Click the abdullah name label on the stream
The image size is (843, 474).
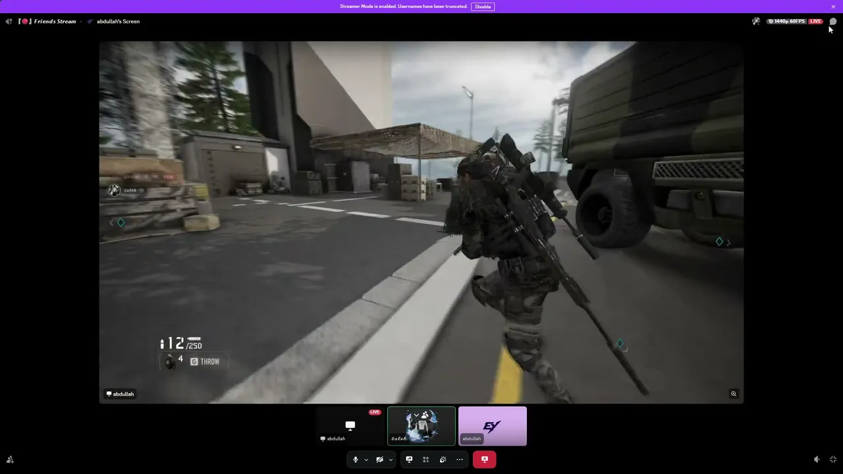(x=120, y=394)
